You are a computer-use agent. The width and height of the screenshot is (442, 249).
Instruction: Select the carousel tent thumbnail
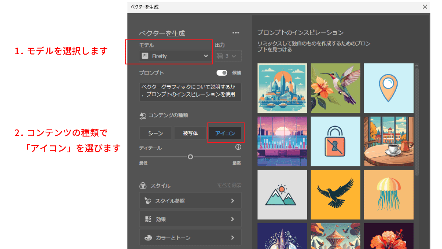pyautogui.click(x=336, y=236)
